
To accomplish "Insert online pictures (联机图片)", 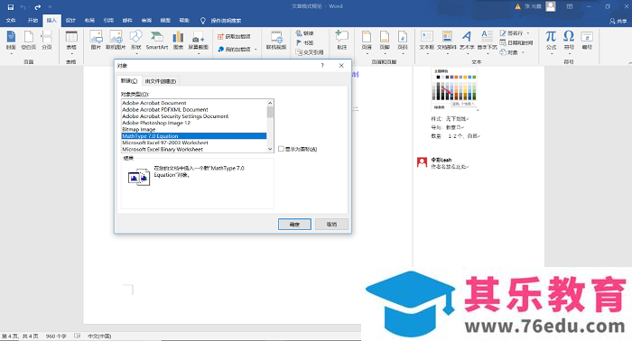I will click(x=116, y=41).
